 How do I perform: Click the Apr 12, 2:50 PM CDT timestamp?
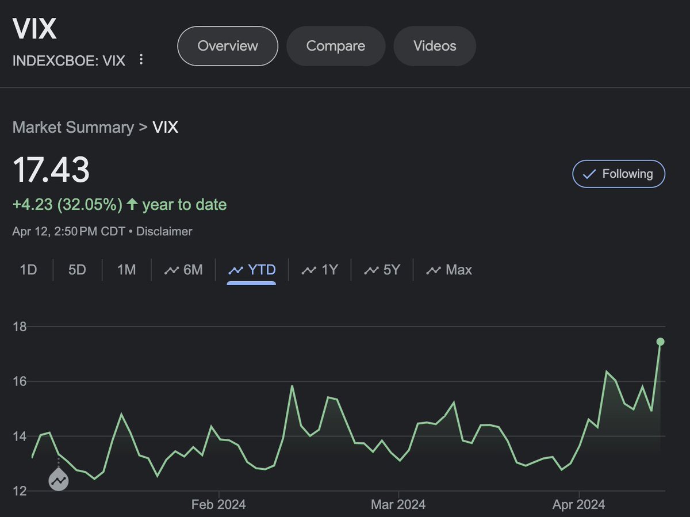pyautogui.click(x=70, y=232)
